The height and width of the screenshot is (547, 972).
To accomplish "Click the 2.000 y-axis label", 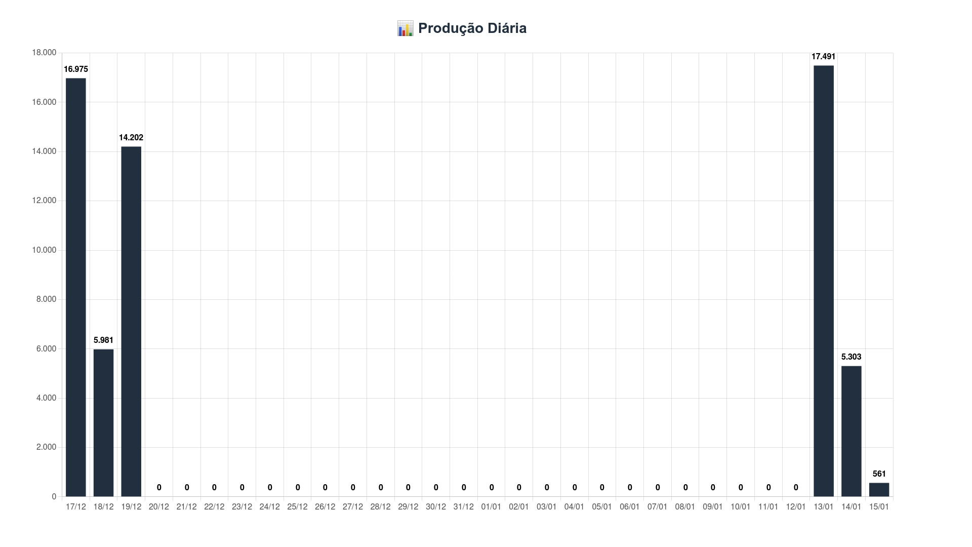I will (46, 447).
